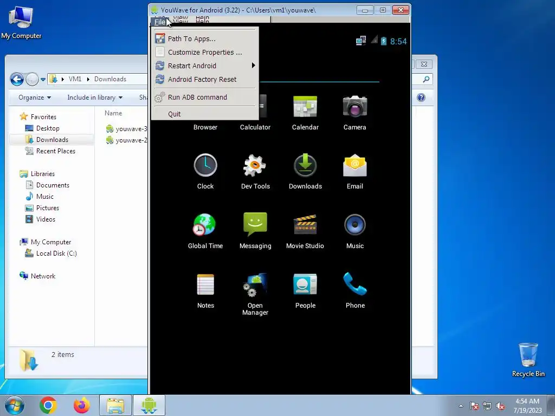Screen dimensions: 555x416
Task: Click the Downloads breadcrumb in address bar
Action: tap(110, 79)
